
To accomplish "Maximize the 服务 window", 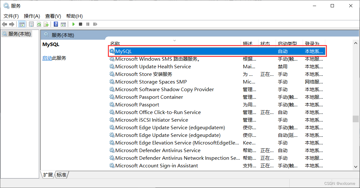I will coord(332,6).
